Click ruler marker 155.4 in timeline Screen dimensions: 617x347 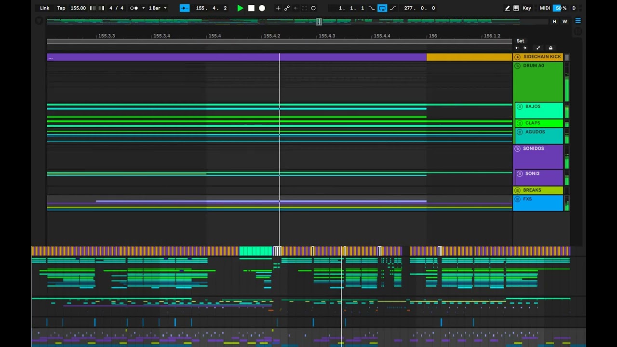coord(215,36)
